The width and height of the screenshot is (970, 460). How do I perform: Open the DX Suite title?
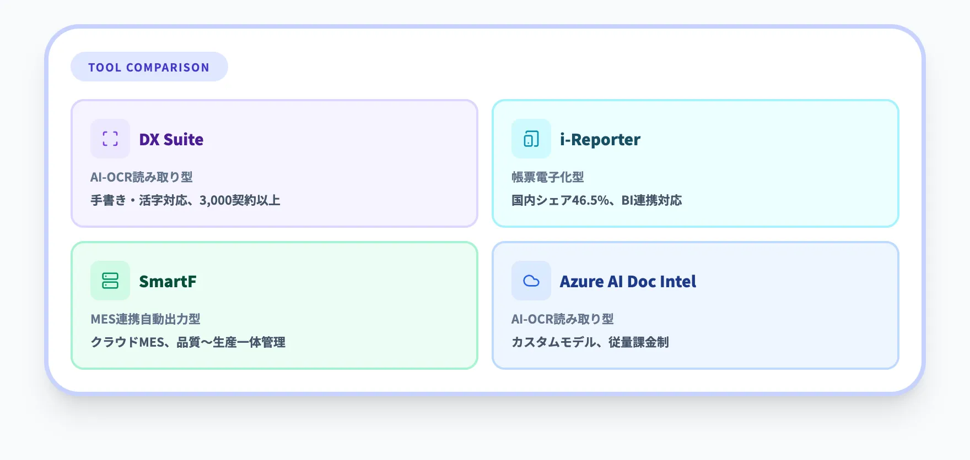pyautogui.click(x=171, y=140)
